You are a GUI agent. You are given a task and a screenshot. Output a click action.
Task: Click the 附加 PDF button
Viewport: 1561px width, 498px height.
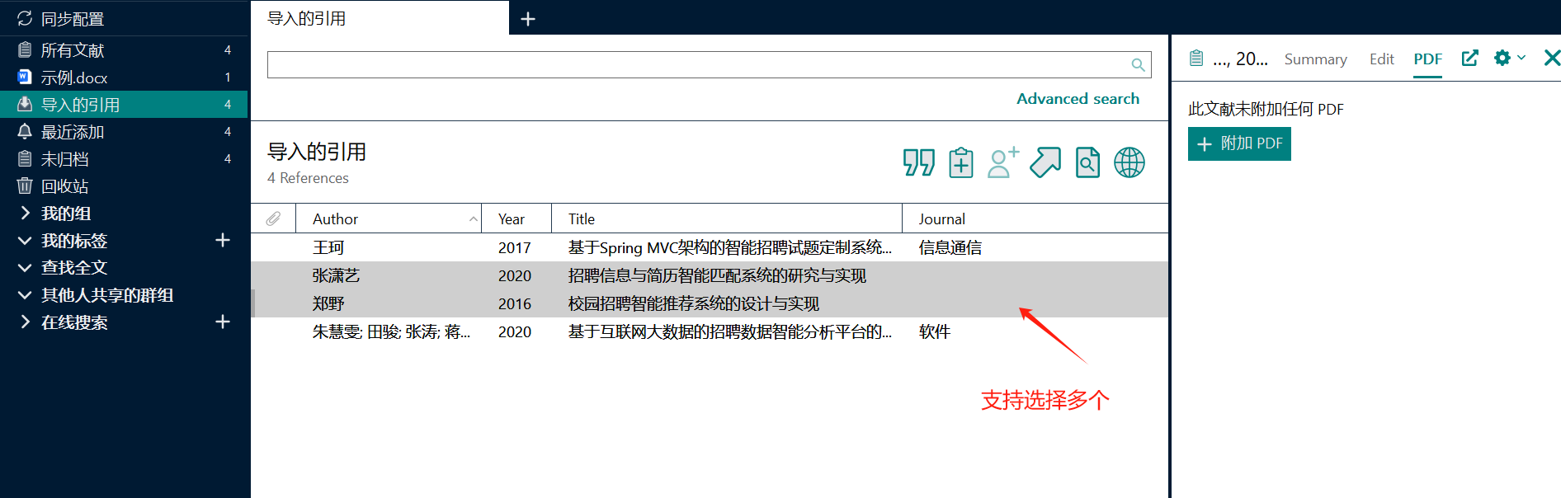click(x=1239, y=143)
